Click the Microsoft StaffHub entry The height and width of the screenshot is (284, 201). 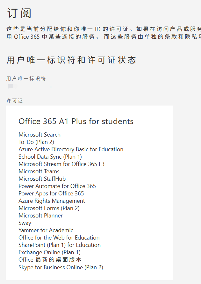point(42,179)
